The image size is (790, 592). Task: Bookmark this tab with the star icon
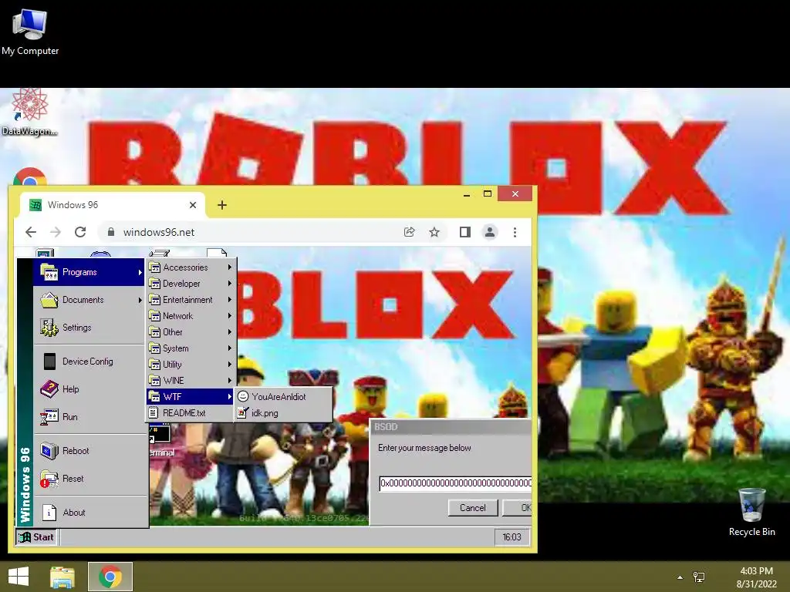click(434, 232)
